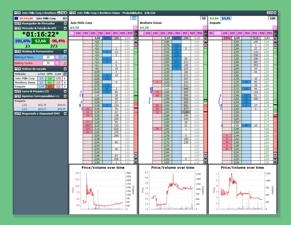Click the flag icon beside the balance
This screenshot has width=291, height=225.
pyautogui.click(x=16, y=18)
